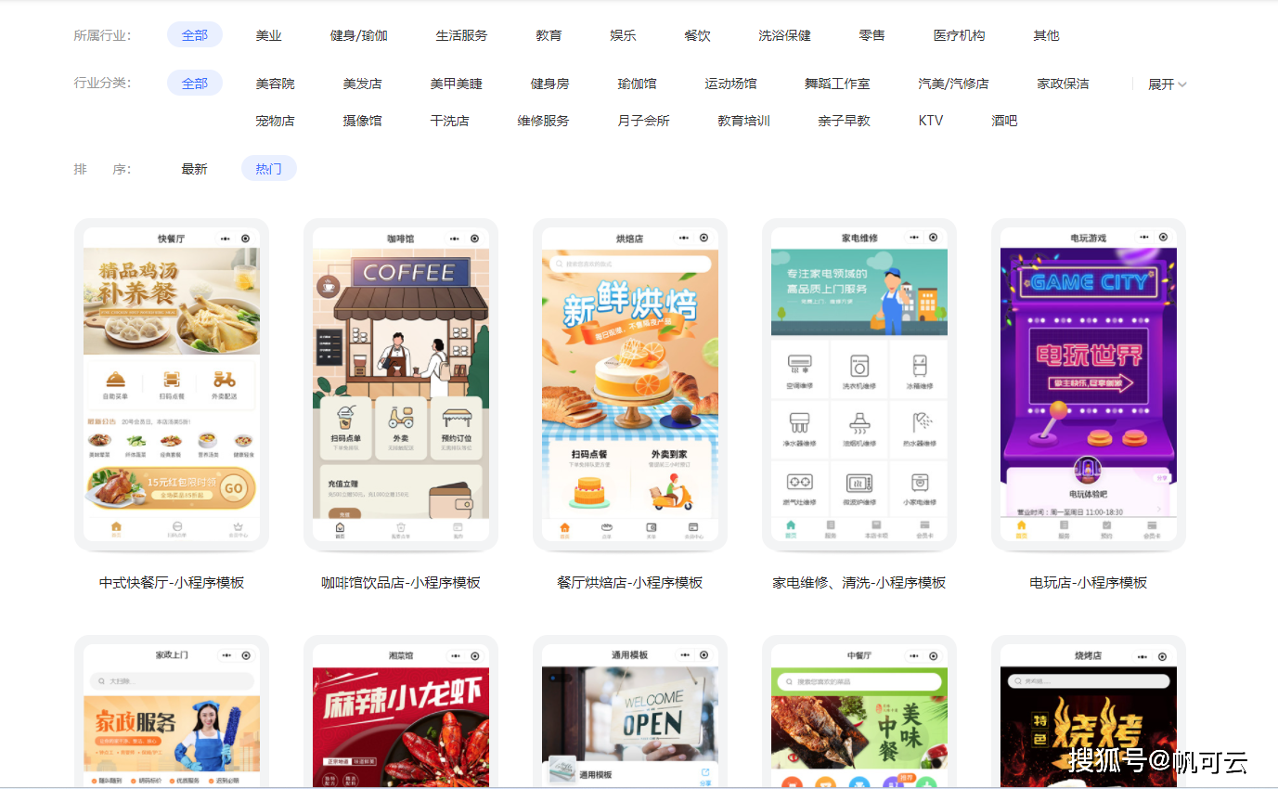
Task: Click 热水器维修 icon in 家电维修 template
Action: click(921, 423)
